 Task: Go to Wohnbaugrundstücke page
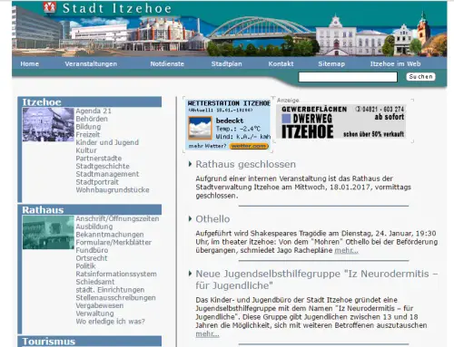(113, 190)
